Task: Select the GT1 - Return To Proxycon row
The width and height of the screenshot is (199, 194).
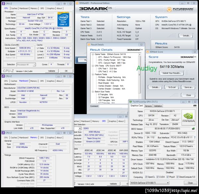Action: click(x=114, y=57)
